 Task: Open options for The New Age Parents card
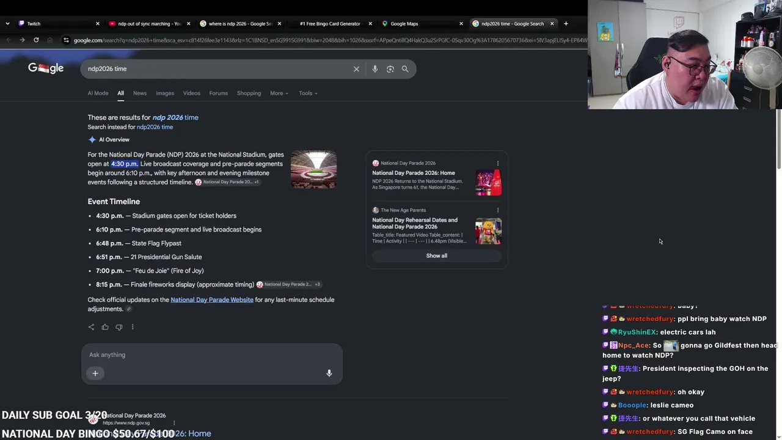click(x=498, y=210)
